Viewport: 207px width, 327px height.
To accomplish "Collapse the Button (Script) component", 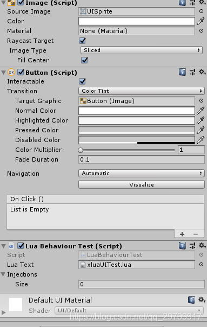I will pyautogui.click(x=3, y=73).
